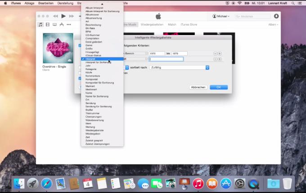The width and height of the screenshot is (306, 193).
Task: Open the Bearbeiten menu
Action: point(45,3)
